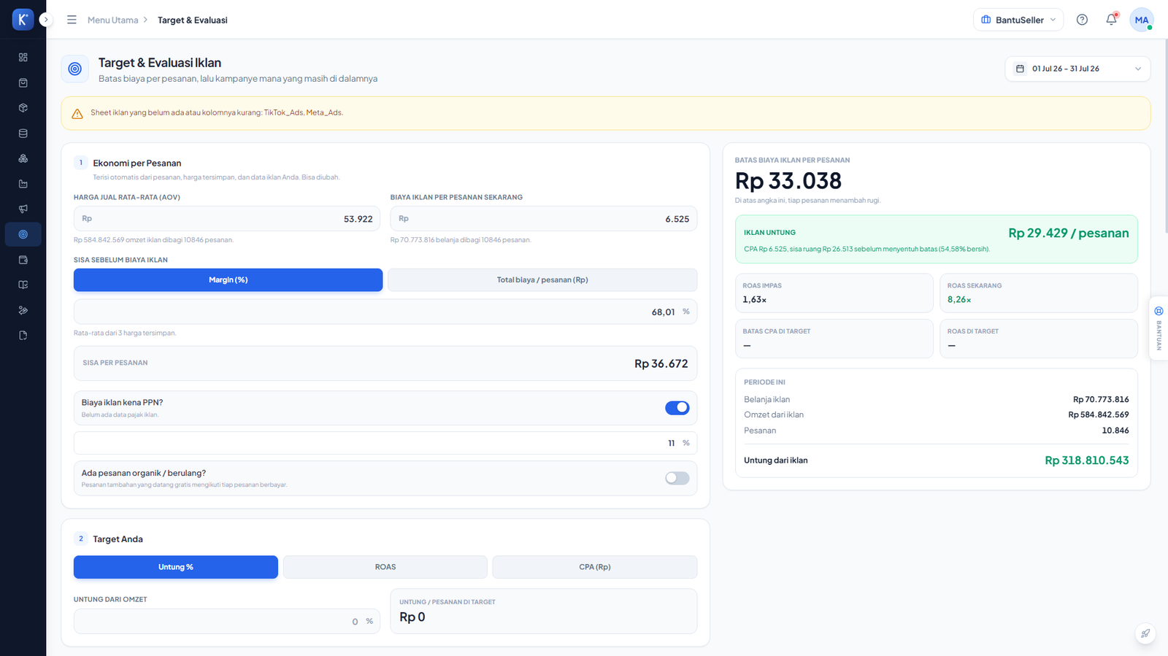Open the Bantuan side panel tab
1168x656 pixels.
[x=1159, y=328]
